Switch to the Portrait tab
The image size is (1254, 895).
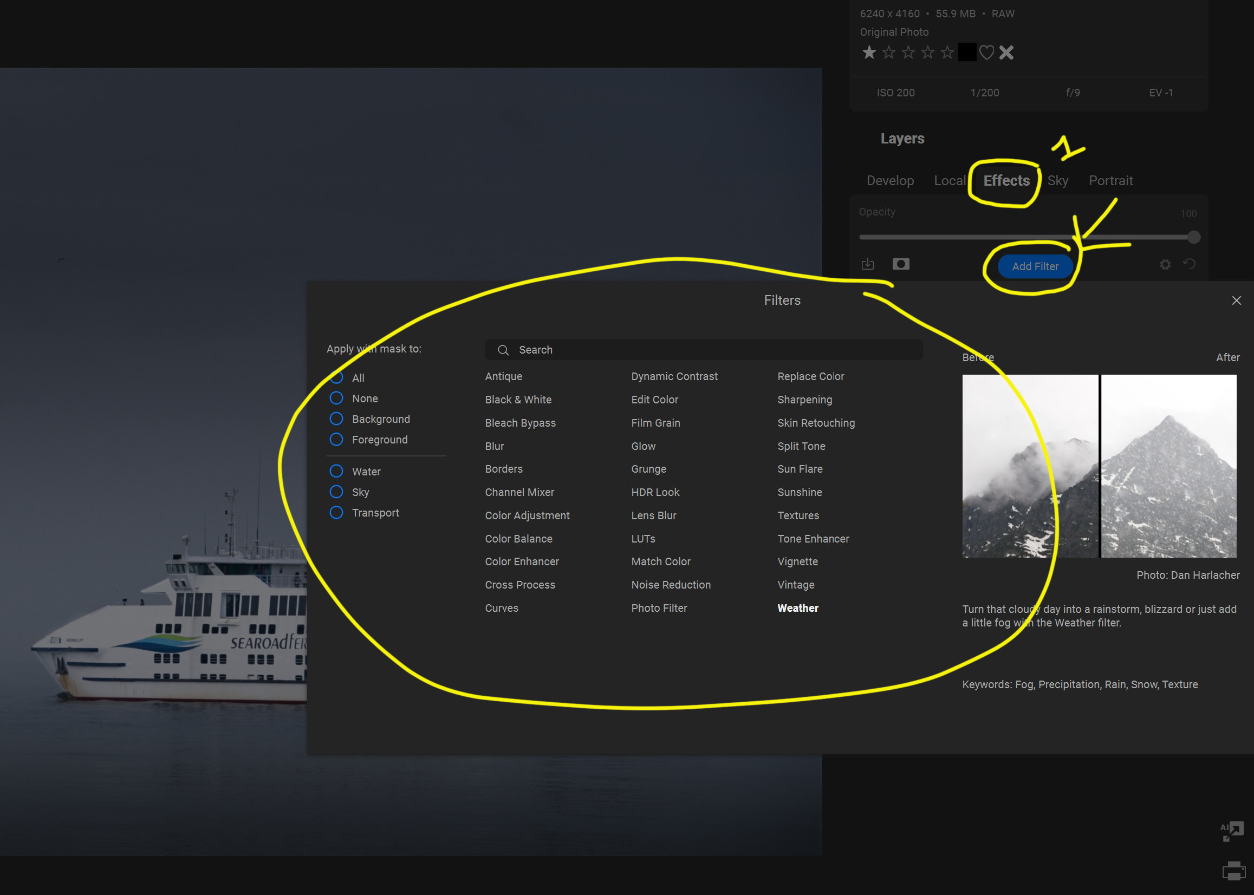pyautogui.click(x=1110, y=181)
